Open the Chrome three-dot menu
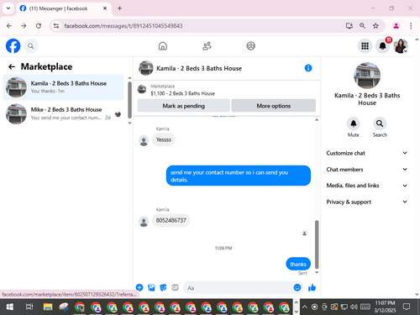Screen dimensions: 420x315 coord(411,26)
